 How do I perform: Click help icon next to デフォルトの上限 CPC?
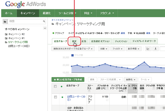[107, 88]
